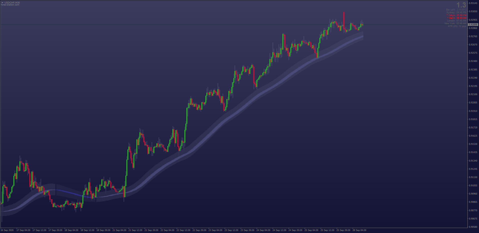Click the 17 Sep 04:30 time label

[x=23, y=230]
